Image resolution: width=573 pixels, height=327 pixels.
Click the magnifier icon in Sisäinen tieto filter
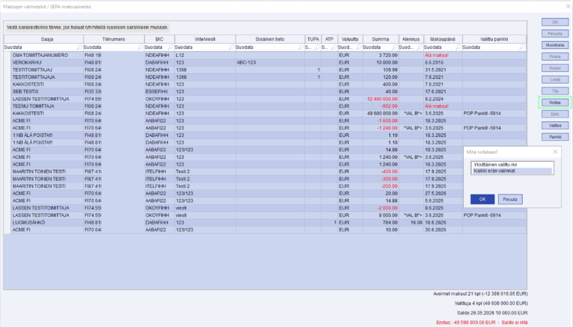pos(301,48)
